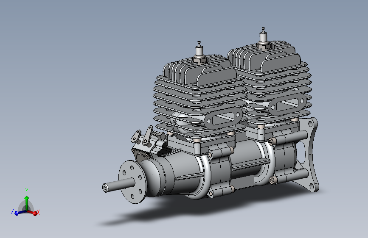Select the protruding crankshaft end
The width and height of the screenshot is (368, 238).
[118, 185]
